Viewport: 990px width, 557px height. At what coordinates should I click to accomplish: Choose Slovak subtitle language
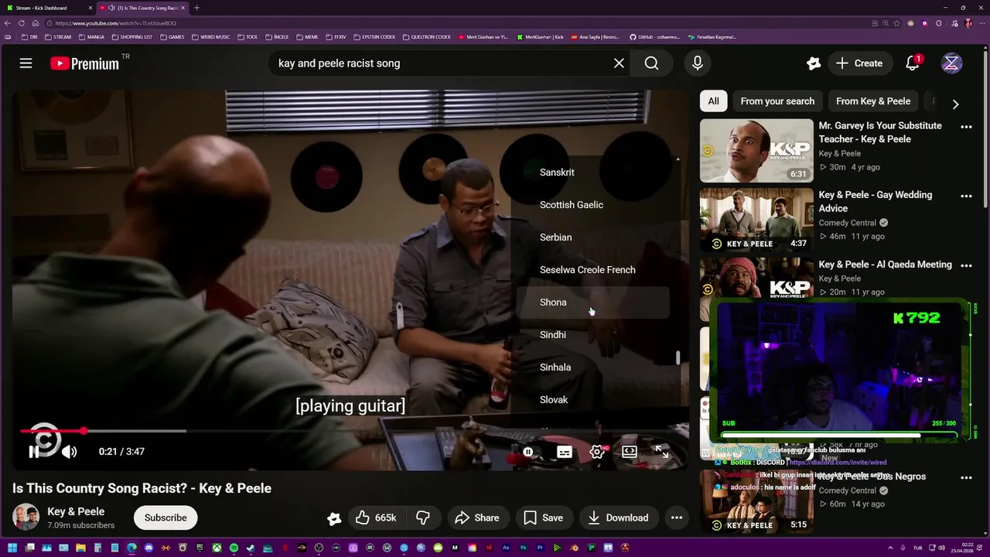(x=593, y=400)
